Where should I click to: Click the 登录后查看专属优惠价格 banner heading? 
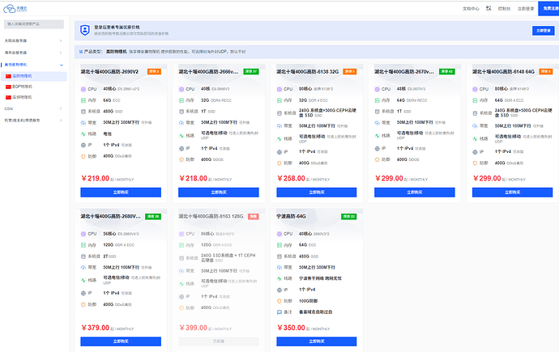pyautogui.click(x=117, y=27)
